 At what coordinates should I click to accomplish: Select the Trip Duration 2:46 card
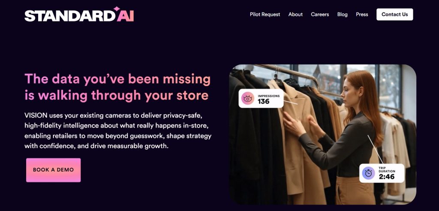click(382, 173)
